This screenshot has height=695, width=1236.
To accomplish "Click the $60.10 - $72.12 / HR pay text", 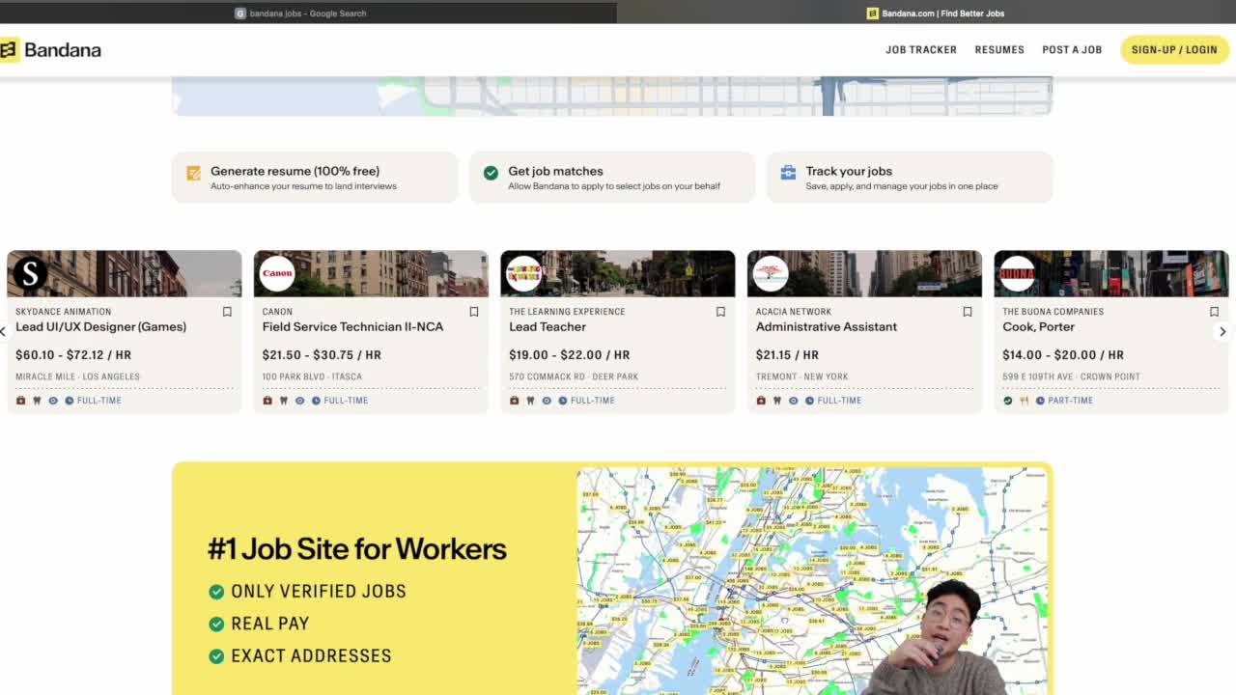I will point(73,355).
